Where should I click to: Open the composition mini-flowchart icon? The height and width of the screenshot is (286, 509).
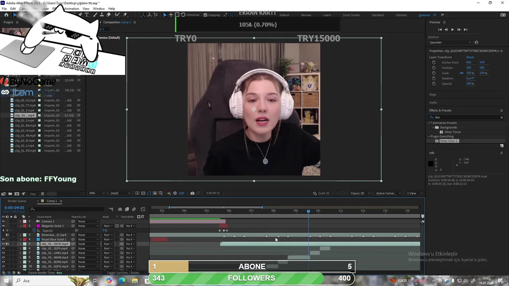coord(111,209)
